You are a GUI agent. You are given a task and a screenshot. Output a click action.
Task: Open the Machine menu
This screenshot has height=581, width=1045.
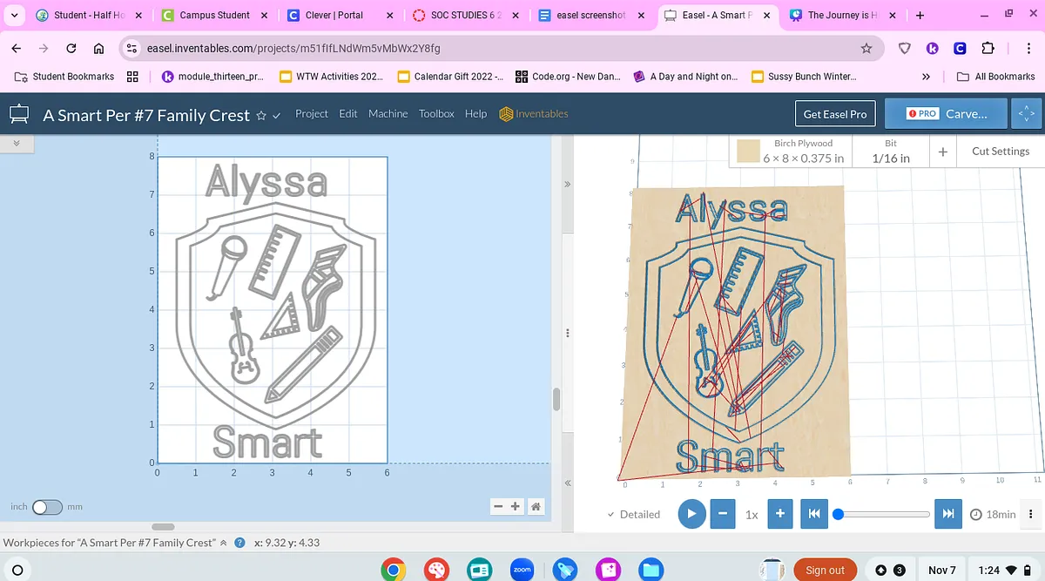388,113
